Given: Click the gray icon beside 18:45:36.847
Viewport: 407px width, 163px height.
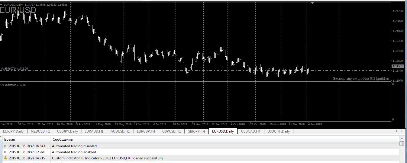Looking at the screenshot, I should pyautogui.click(x=5, y=146).
